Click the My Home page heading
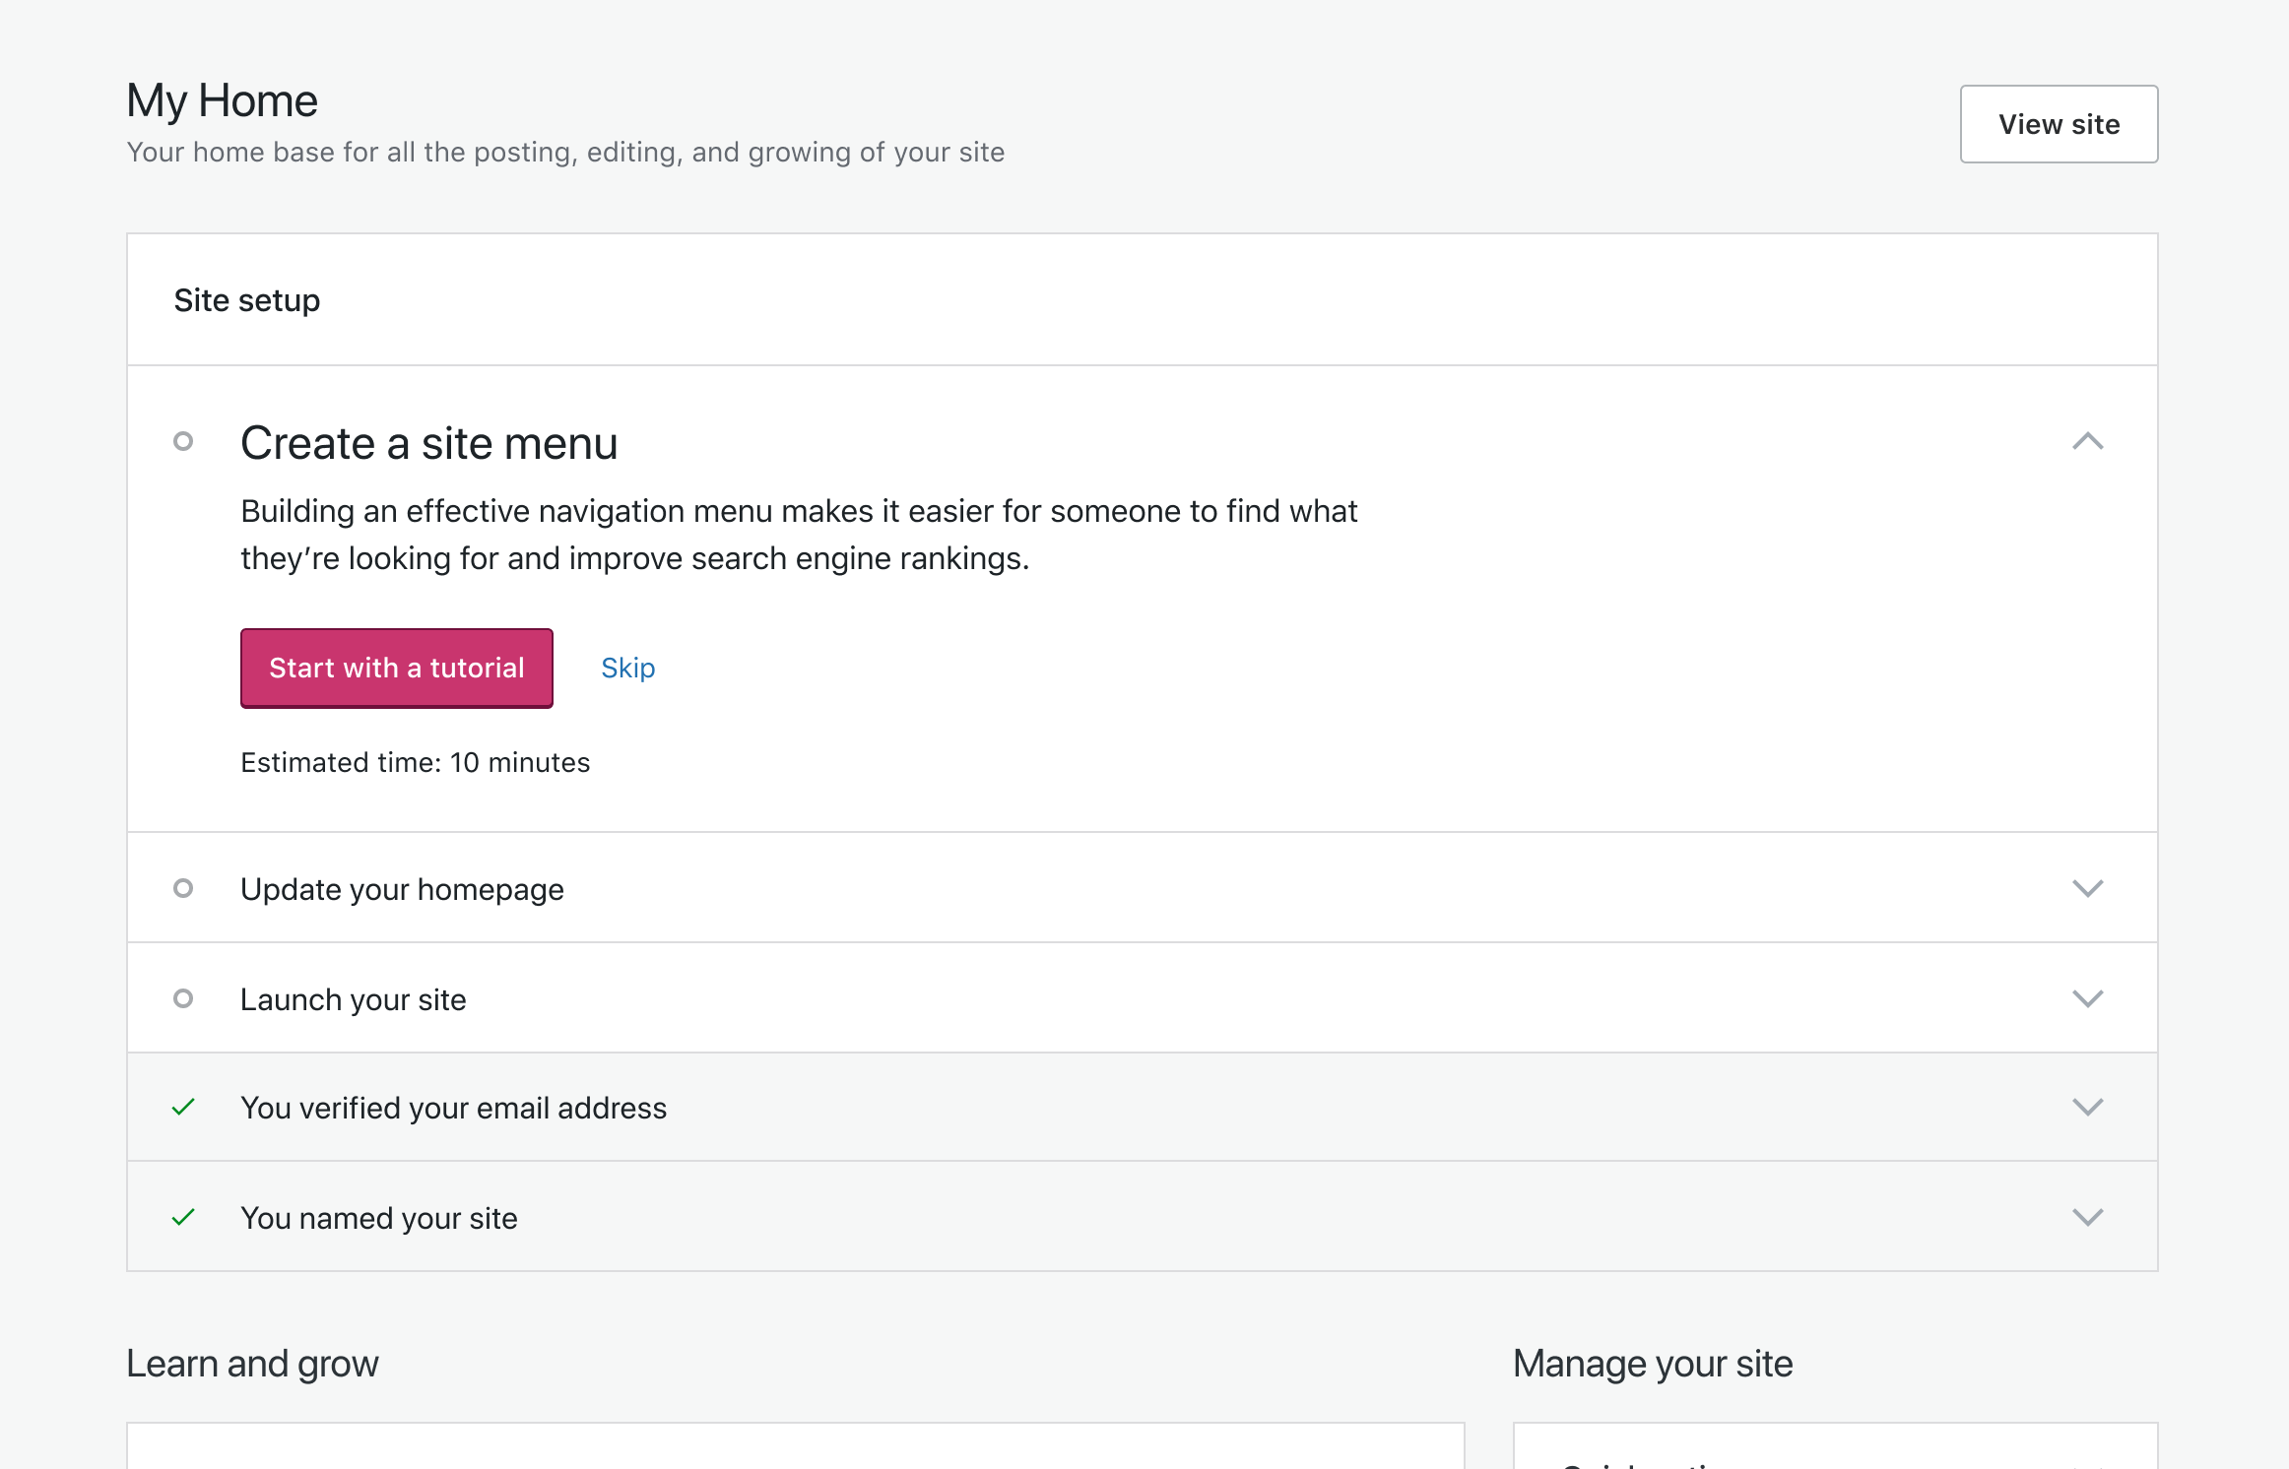 (222, 100)
